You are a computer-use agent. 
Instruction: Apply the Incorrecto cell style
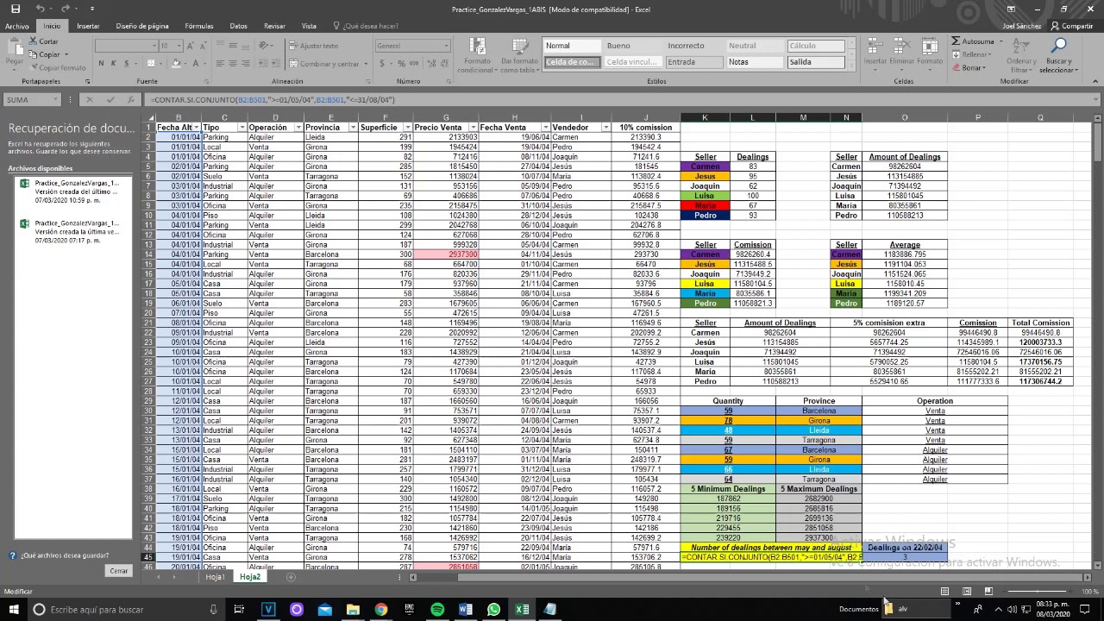695,46
